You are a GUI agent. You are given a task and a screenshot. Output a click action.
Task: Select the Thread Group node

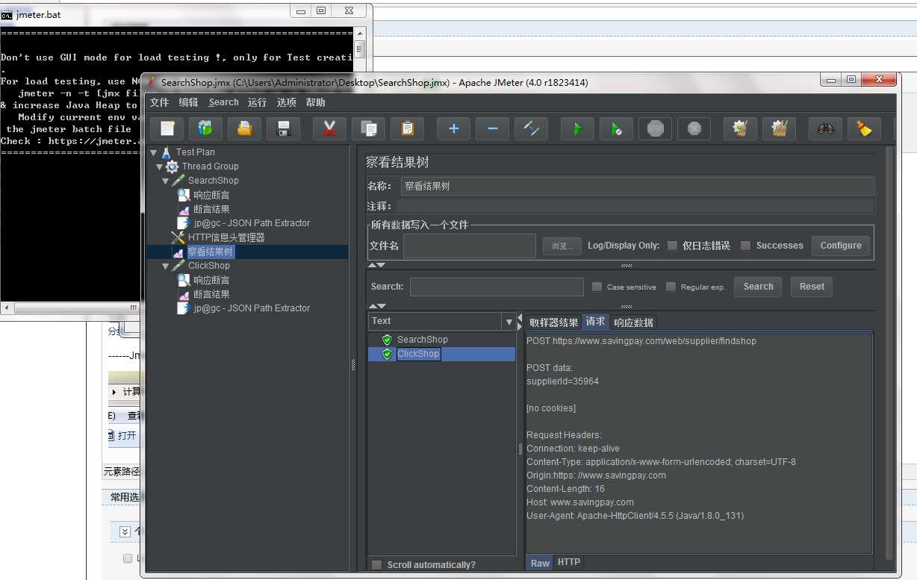pos(210,166)
